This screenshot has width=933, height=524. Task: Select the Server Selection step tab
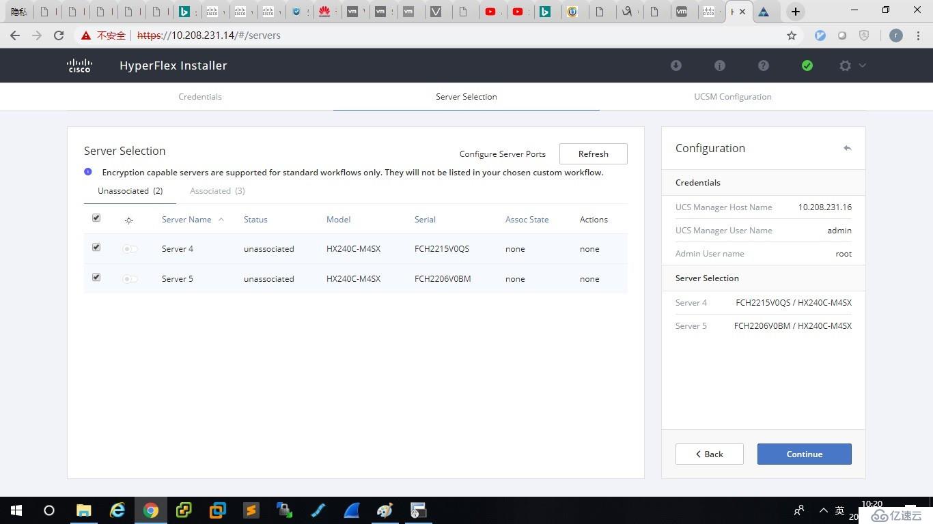[x=466, y=97]
